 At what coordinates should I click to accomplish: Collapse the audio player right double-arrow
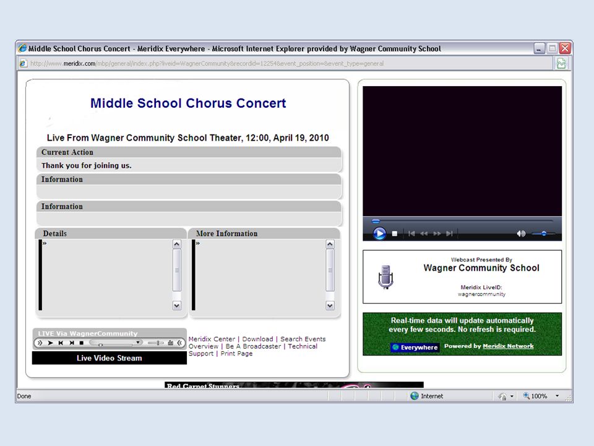coord(179,343)
